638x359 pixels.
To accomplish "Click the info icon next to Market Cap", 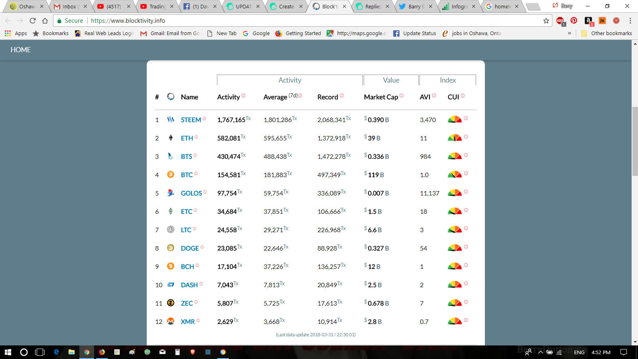I will (402, 96).
